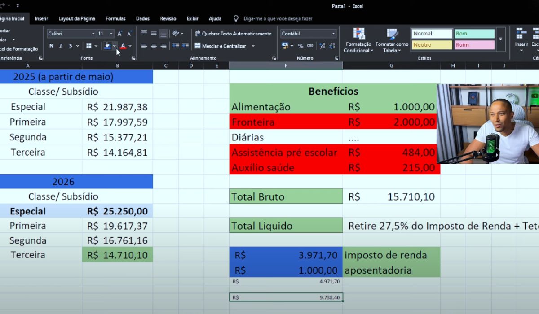Image resolution: width=539 pixels, height=314 pixels.
Task: Apply the fill color bucket icon
Action: pos(107,46)
